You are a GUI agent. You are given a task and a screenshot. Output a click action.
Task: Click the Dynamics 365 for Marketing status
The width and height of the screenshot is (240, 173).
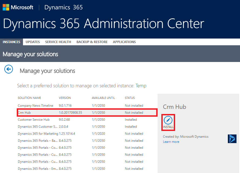click(134, 134)
